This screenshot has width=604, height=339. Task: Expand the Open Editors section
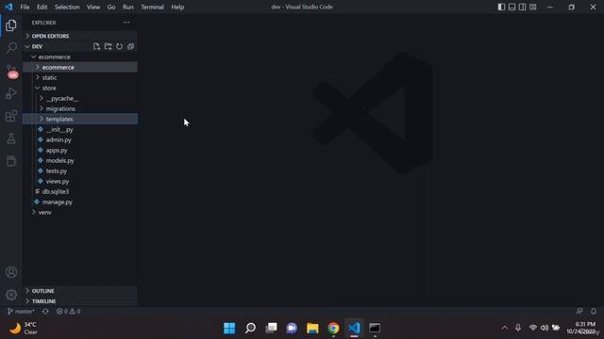(x=80, y=36)
